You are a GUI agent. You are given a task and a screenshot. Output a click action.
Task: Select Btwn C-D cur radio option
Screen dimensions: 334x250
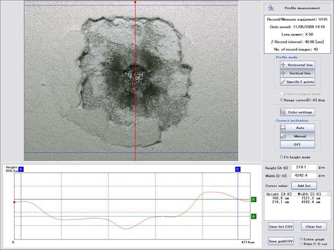[x=300, y=243]
